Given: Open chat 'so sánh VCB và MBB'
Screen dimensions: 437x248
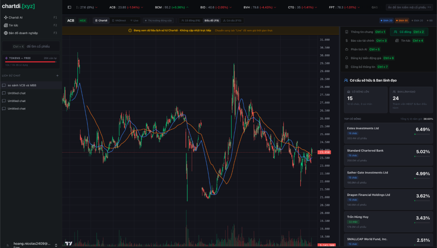Looking at the screenshot, I should (x=31, y=85).
